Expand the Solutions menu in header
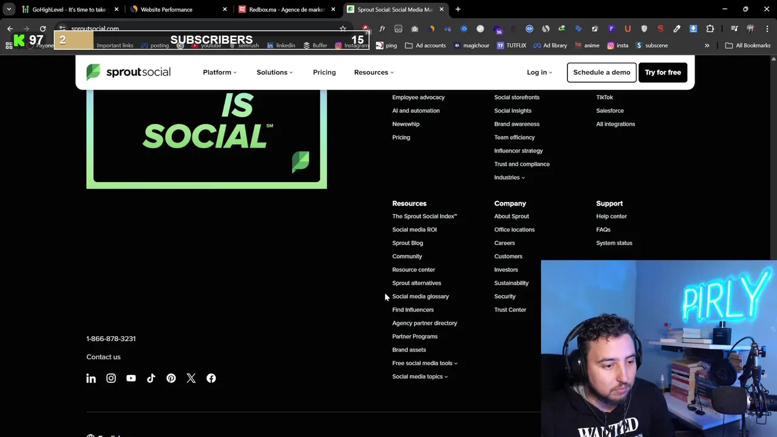Viewport: 777px width, 437px height. tap(274, 72)
